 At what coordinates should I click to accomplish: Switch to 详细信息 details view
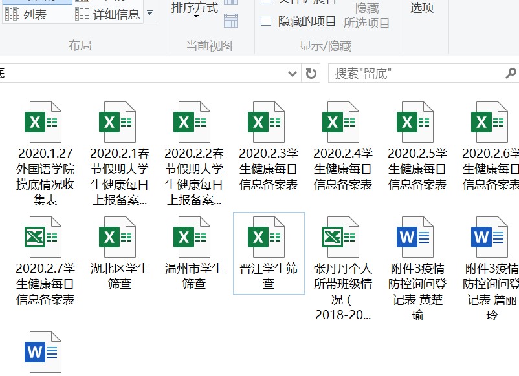107,14
